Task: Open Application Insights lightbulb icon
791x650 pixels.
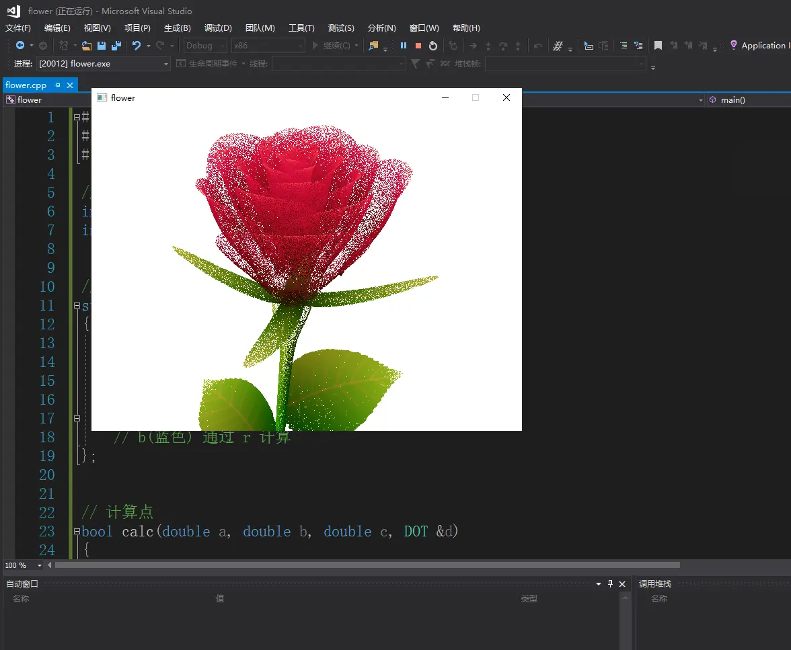Action: 734,45
